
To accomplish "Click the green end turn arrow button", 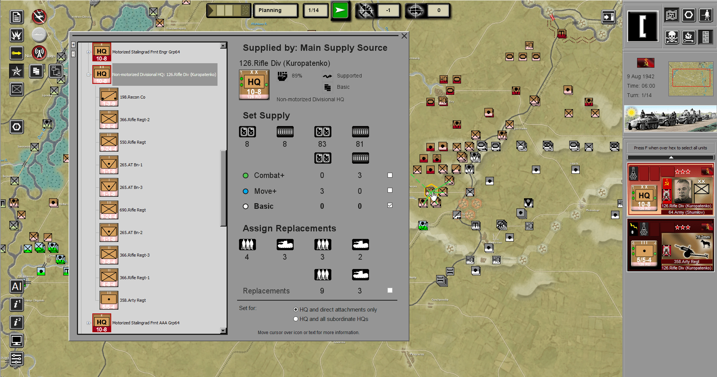I will [x=340, y=11].
